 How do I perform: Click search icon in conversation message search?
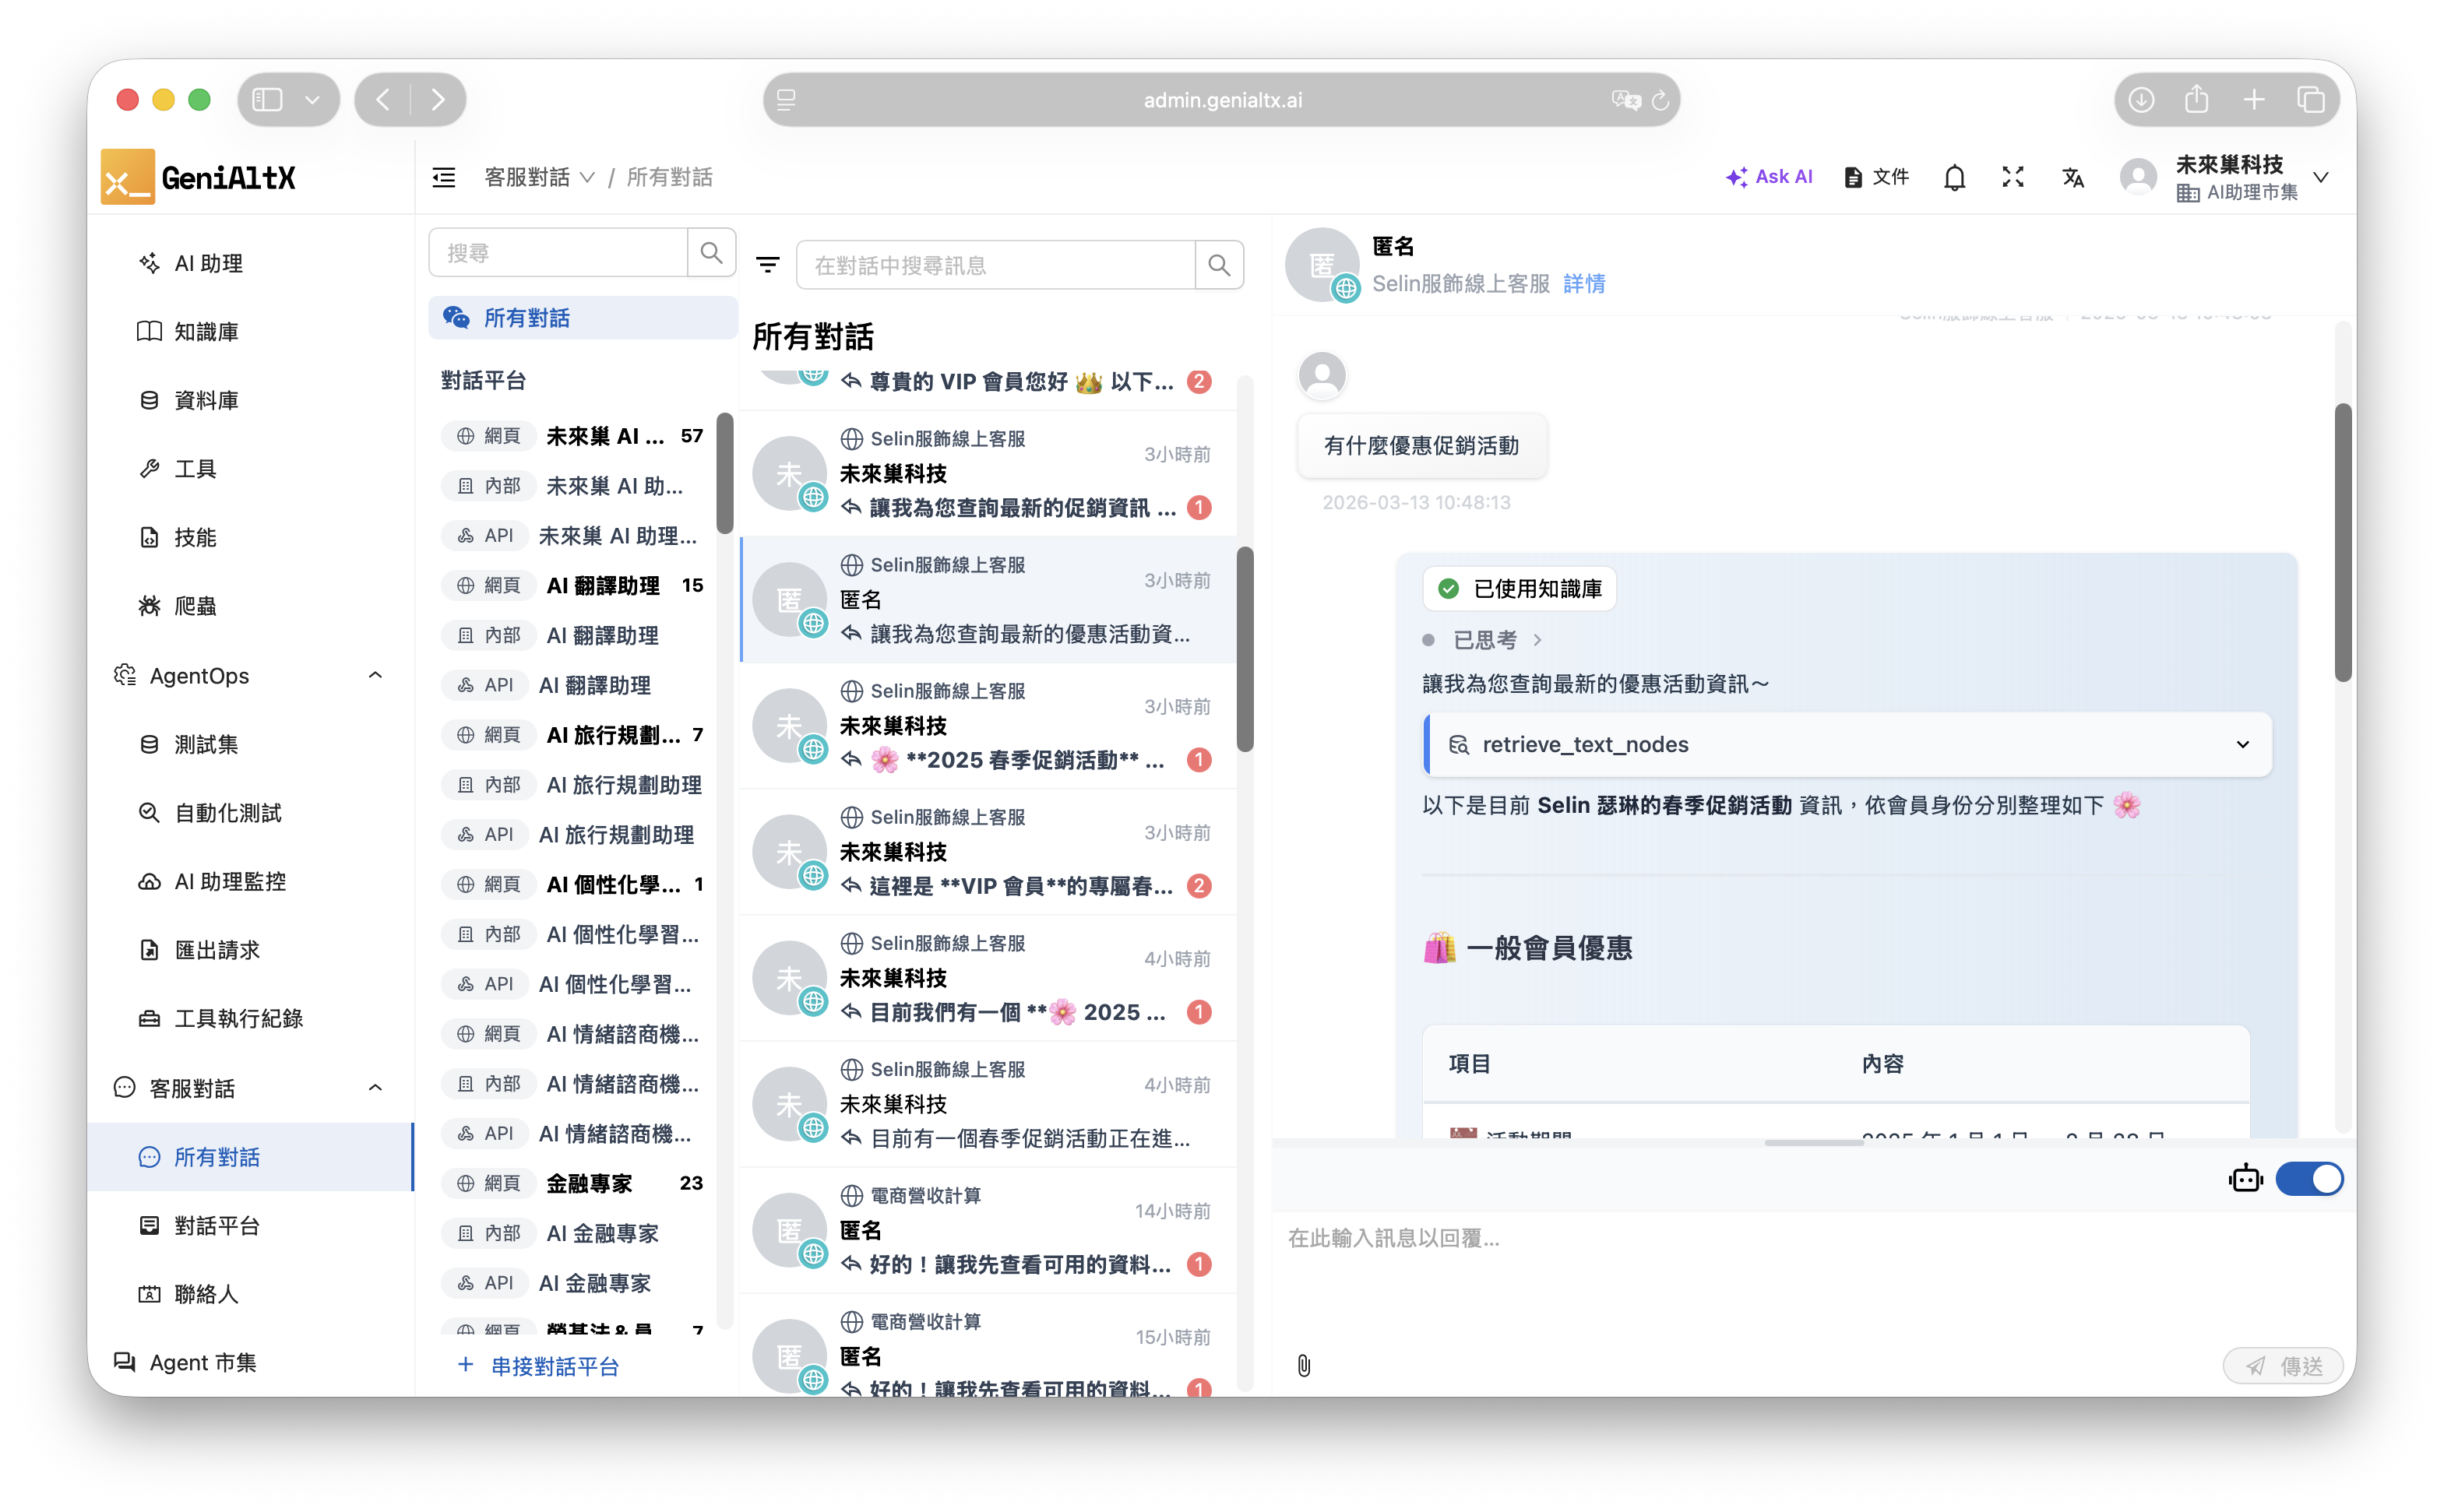[1219, 265]
